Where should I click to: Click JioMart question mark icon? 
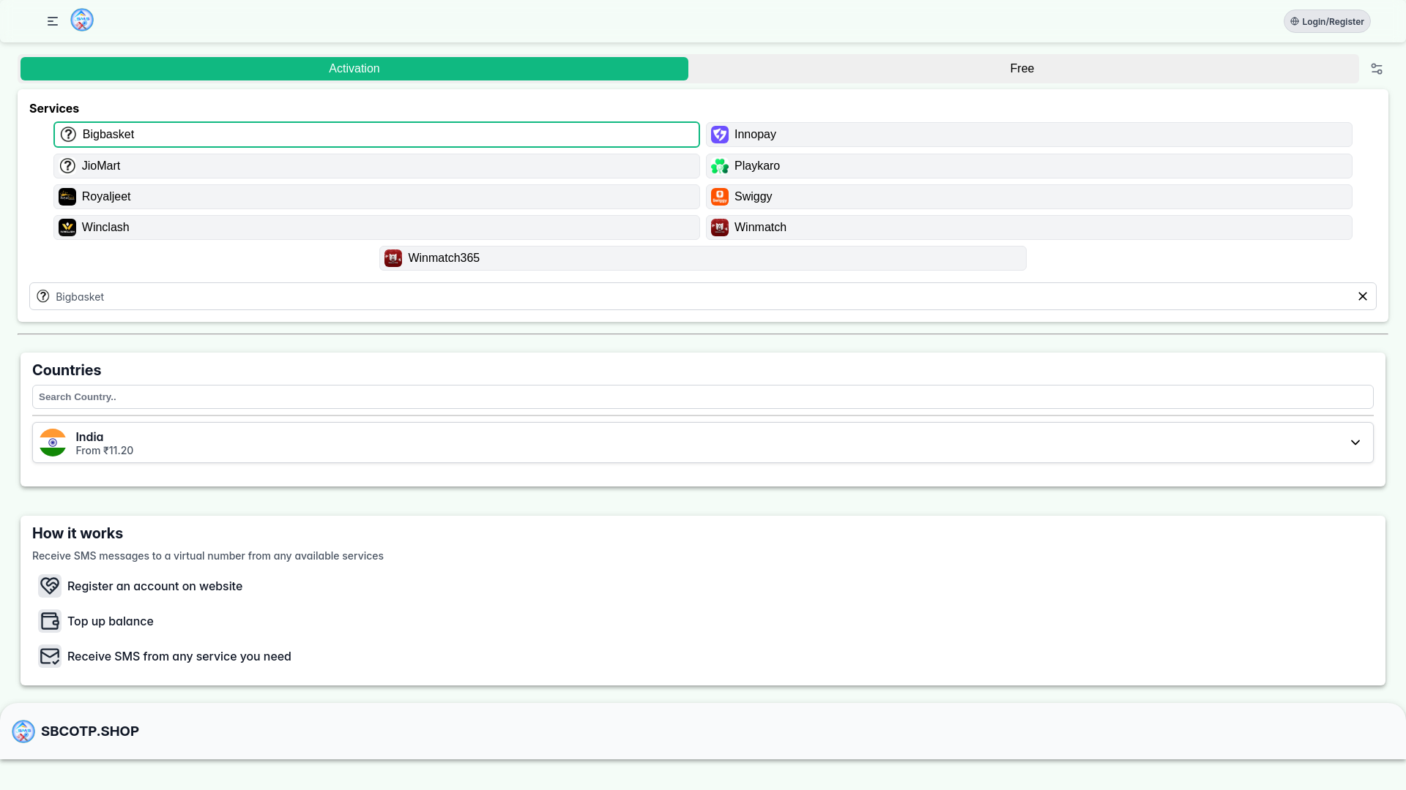click(67, 166)
